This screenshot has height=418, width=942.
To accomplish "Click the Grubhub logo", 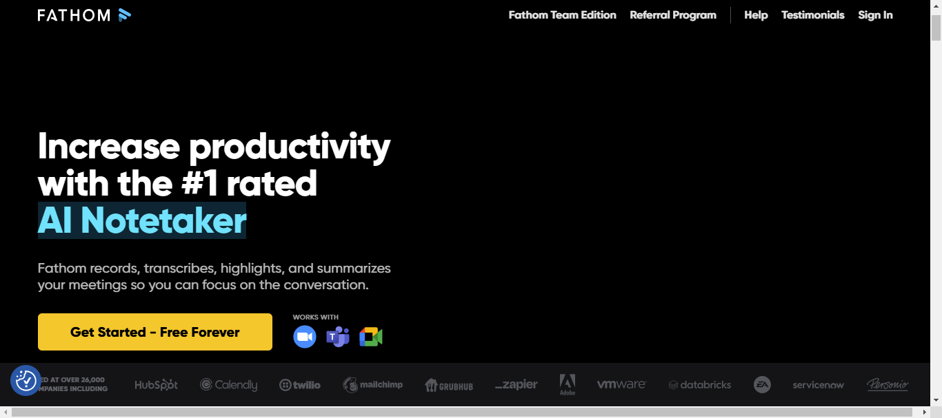I will point(449,385).
